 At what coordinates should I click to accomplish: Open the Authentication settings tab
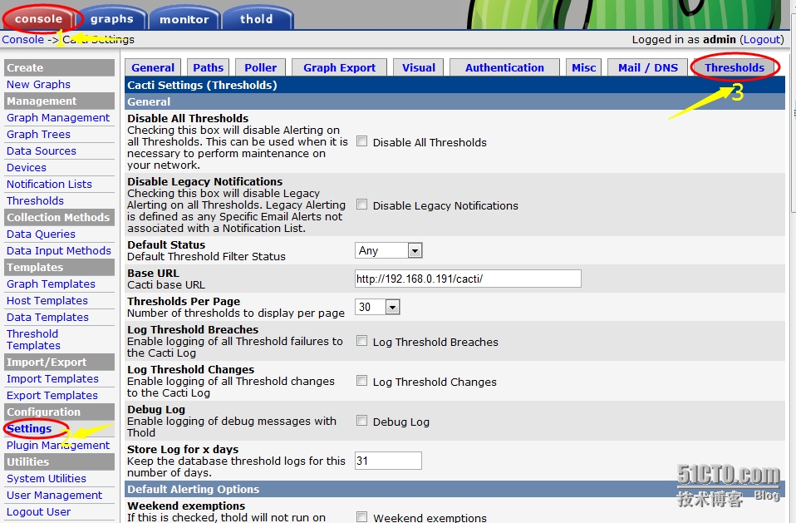pos(504,67)
